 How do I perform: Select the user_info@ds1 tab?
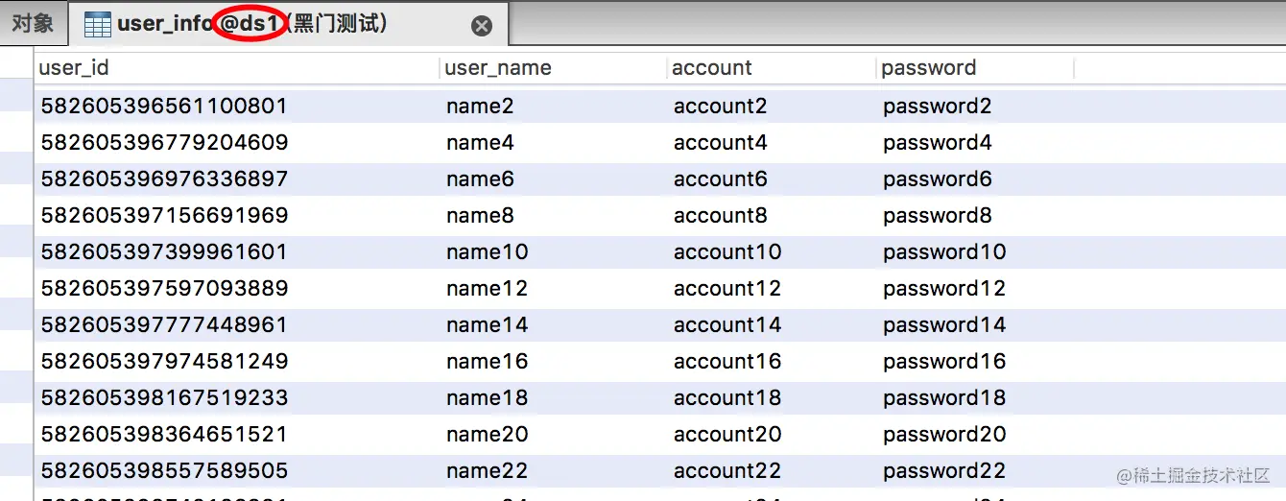click(288, 24)
